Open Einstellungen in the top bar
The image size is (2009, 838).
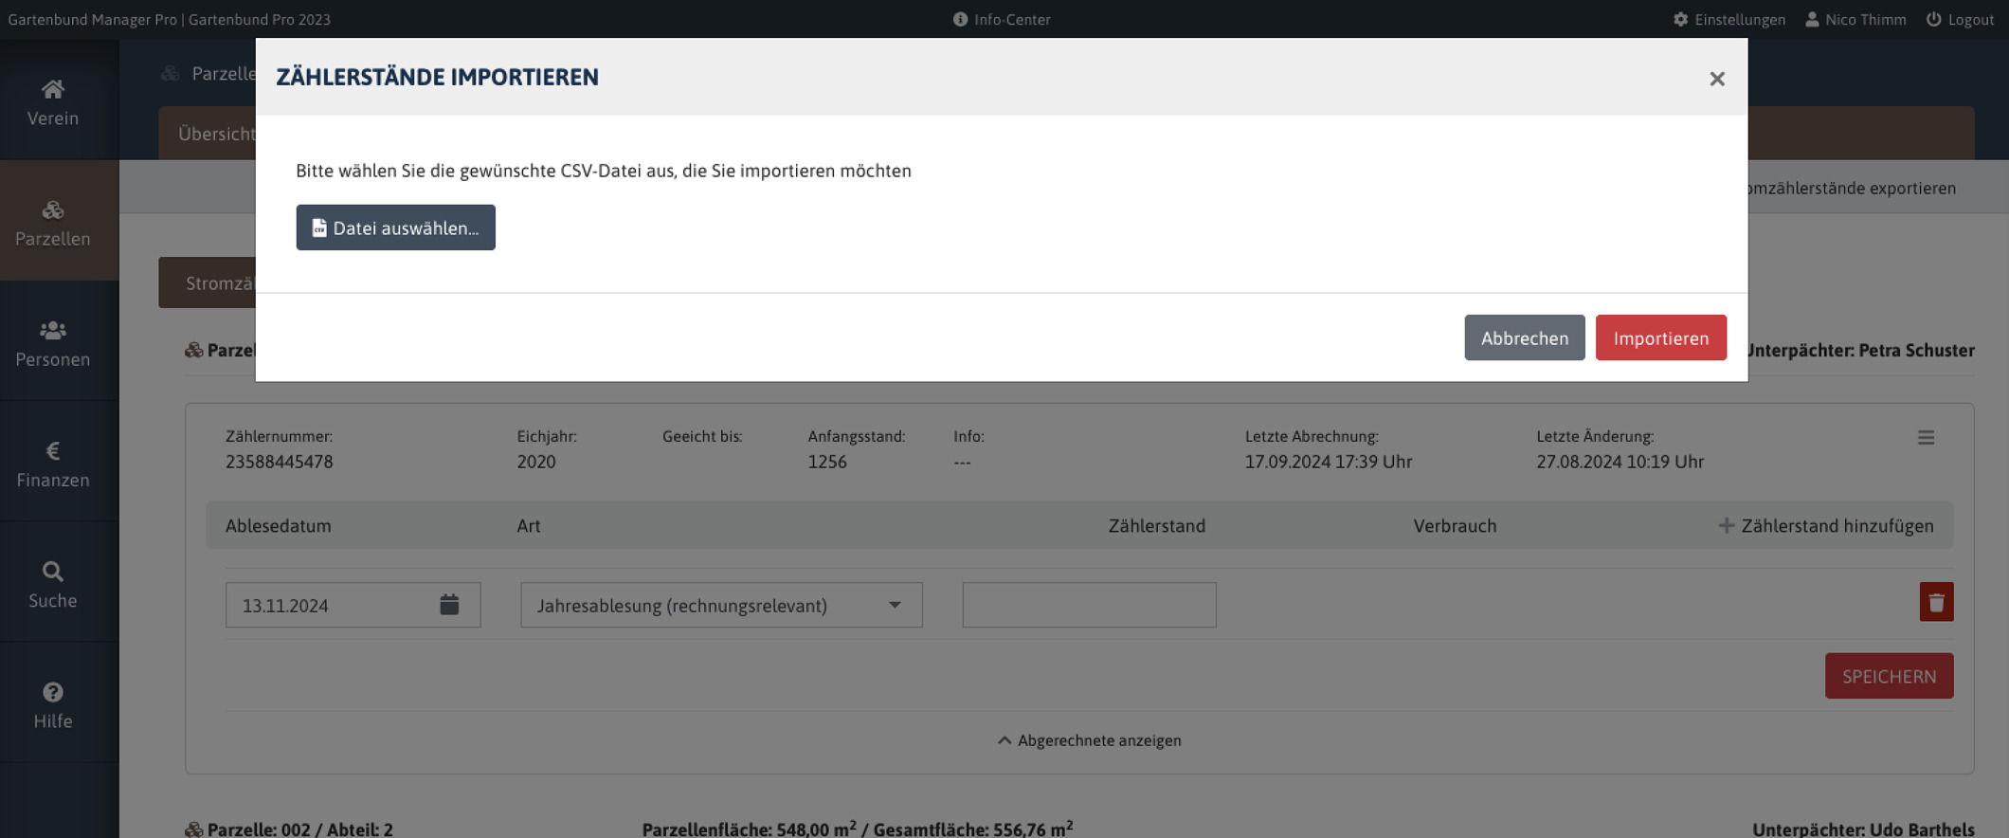(1728, 19)
